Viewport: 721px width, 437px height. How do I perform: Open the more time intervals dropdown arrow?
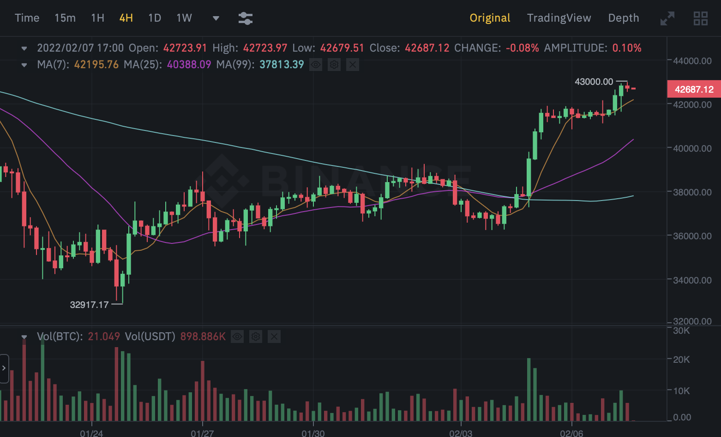216,18
